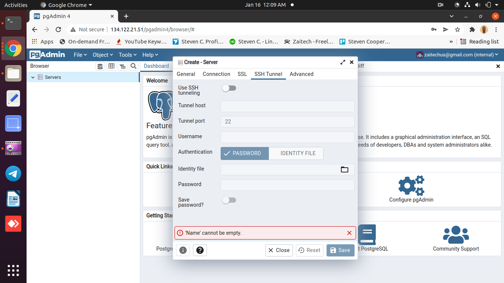Open the Dashboard tab

(156, 66)
